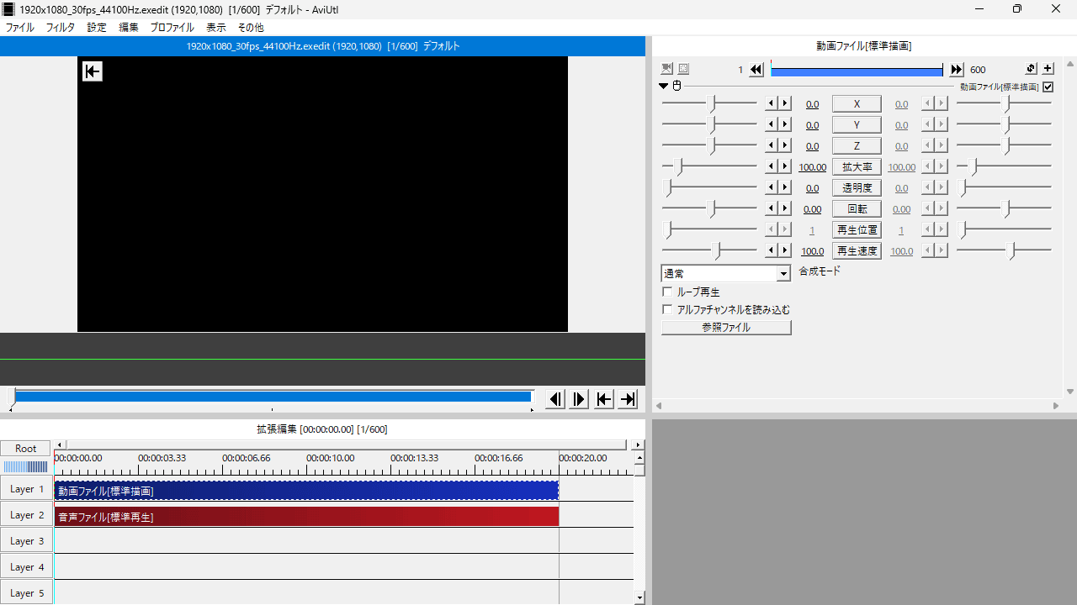Viewport: 1077px width, 605px height.
Task: Click the 透明度 button
Action: 857,188
